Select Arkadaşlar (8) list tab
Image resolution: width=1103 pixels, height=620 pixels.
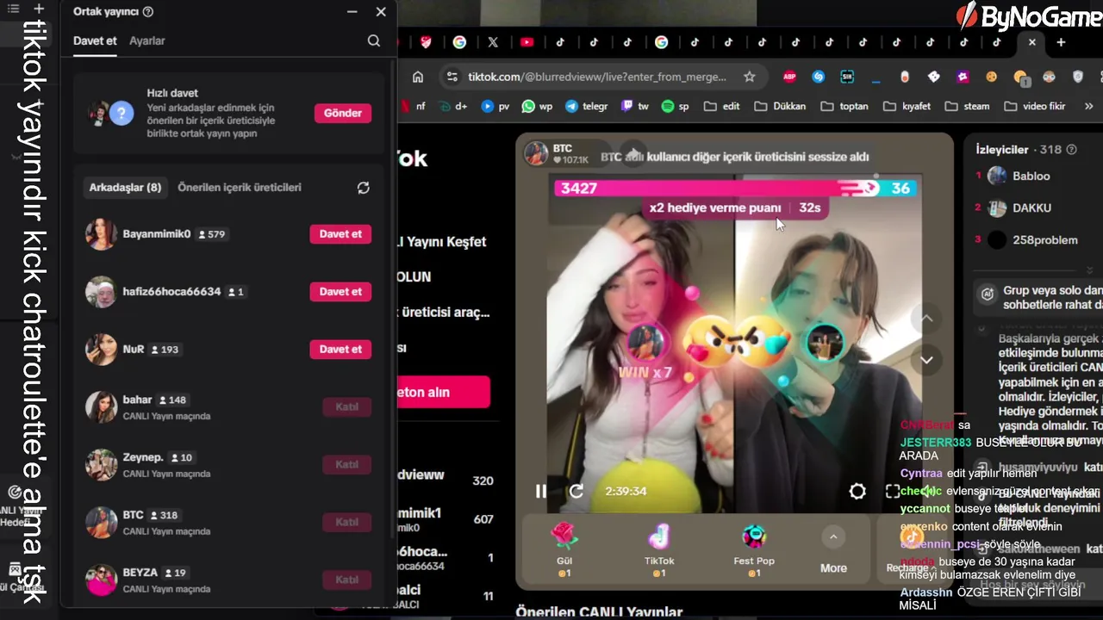pyautogui.click(x=125, y=188)
